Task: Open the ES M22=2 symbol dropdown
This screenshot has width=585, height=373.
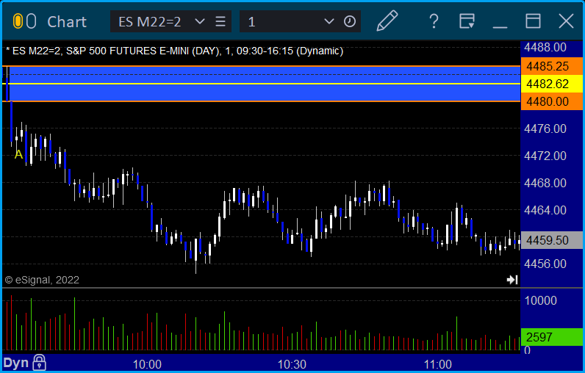Action: coord(200,21)
